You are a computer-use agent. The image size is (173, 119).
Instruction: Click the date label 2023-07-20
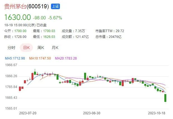click(x=28, y=113)
